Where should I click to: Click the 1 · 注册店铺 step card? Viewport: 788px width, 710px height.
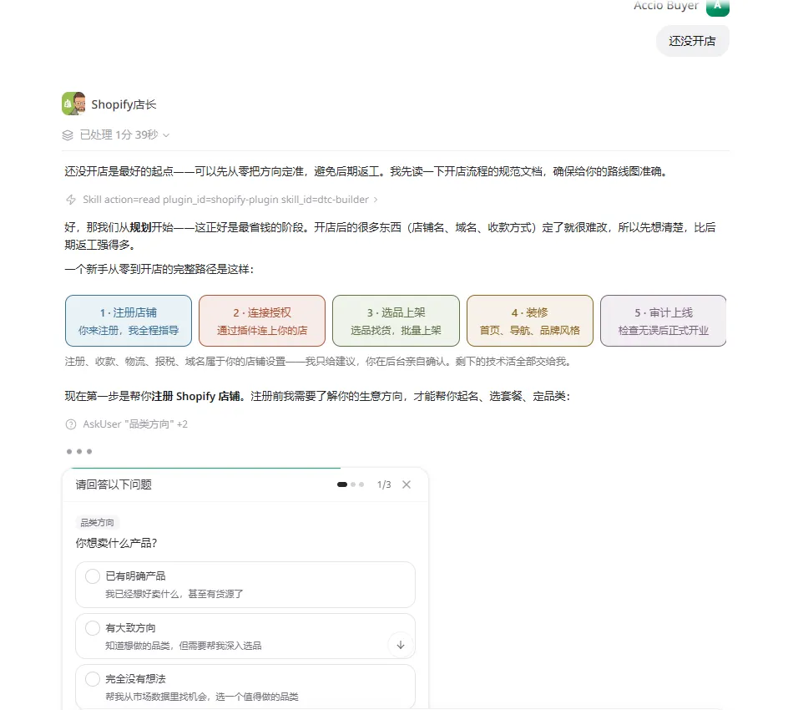tap(129, 321)
